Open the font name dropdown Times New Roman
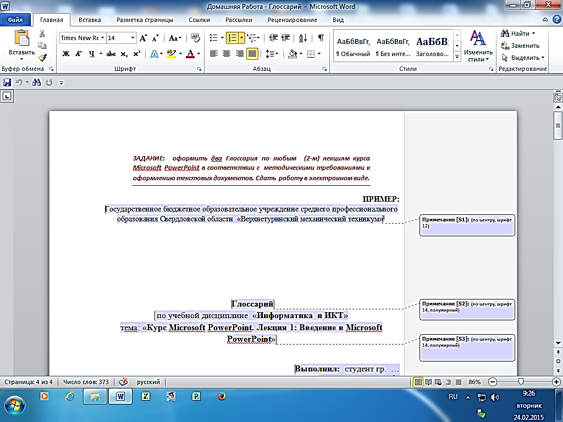This screenshot has width=563, height=422. pyautogui.click(x=102, y=38)
